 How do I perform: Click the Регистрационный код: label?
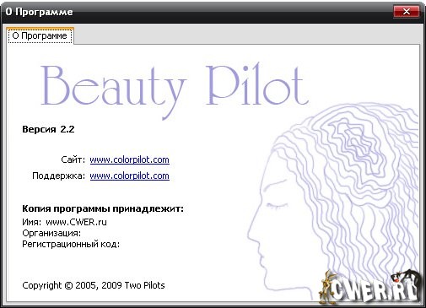click(x=71, y=244)
